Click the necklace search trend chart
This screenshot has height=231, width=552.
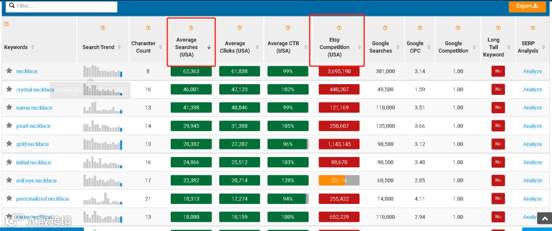tap(103, 71)
